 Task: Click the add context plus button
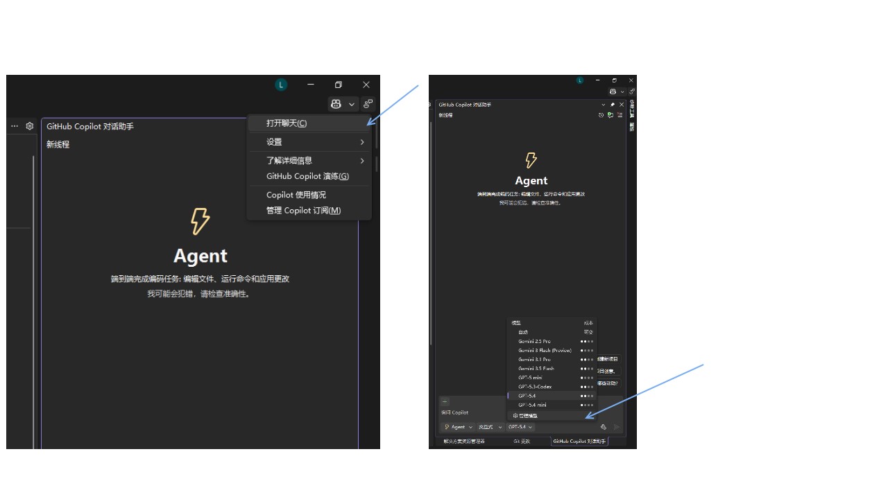pos(445,401)
